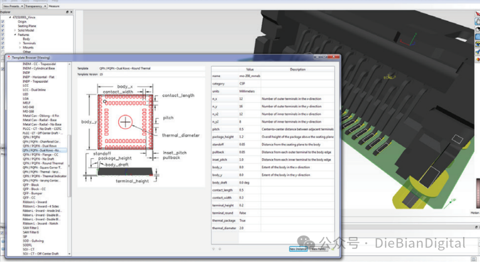The image size is (480, 262).
Task: Click the small green icon beside View Family
Action: [332, 249]
